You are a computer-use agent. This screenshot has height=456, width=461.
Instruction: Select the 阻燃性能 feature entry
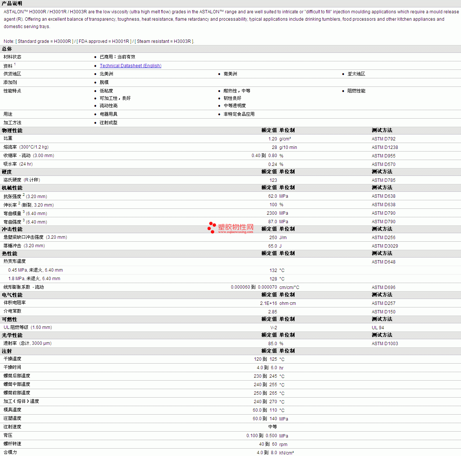coord(356,91)
